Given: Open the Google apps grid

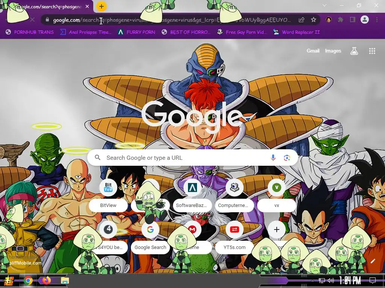Looking at the screenshot, I should click(372, 51).
